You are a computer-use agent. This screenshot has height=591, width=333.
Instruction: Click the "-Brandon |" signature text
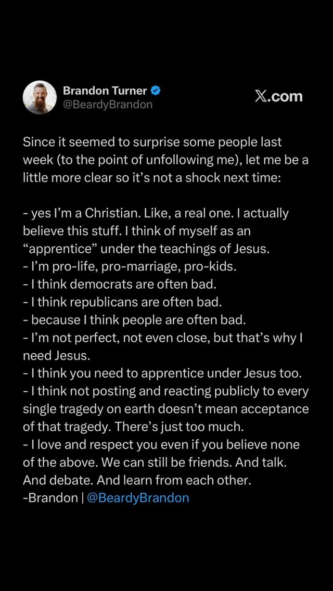(x=53, y=498)
